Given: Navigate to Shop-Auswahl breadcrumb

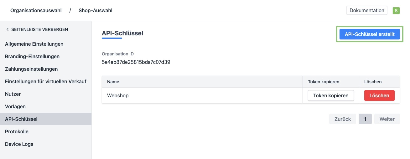Looking at the screenshot, I should tap(96, 10).
